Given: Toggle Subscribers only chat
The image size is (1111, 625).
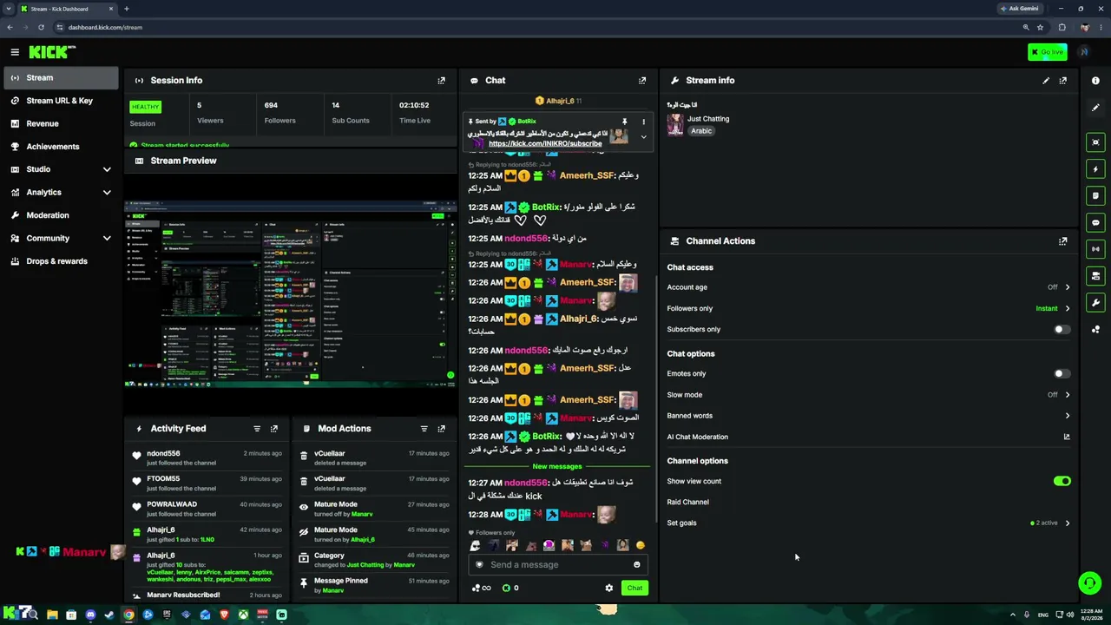Looking at the screenshot, I should click(x=1062, y=330).
